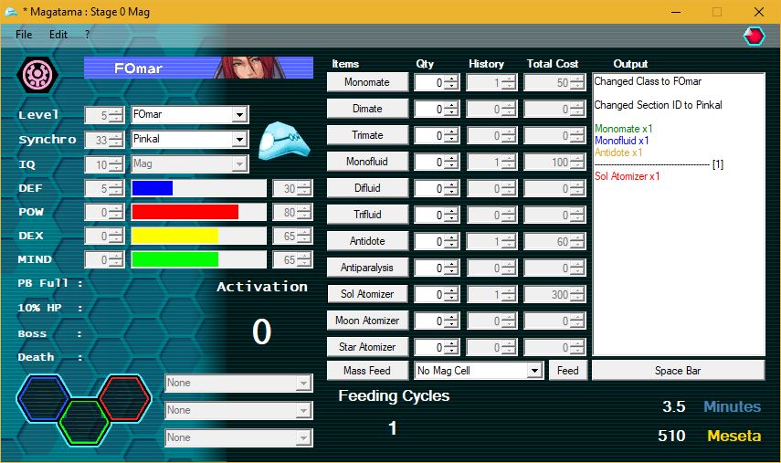The image size is (781, 463).
Task: Click the red POW stat bar
Action: pyautogui.click(x=185, y=212)
